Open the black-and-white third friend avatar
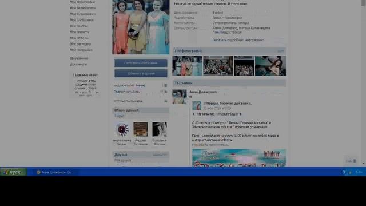 tap(160, 129)
